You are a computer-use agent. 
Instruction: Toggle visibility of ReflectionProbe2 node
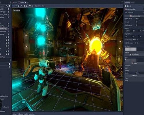pyautogui.click(x=8, y=29)
